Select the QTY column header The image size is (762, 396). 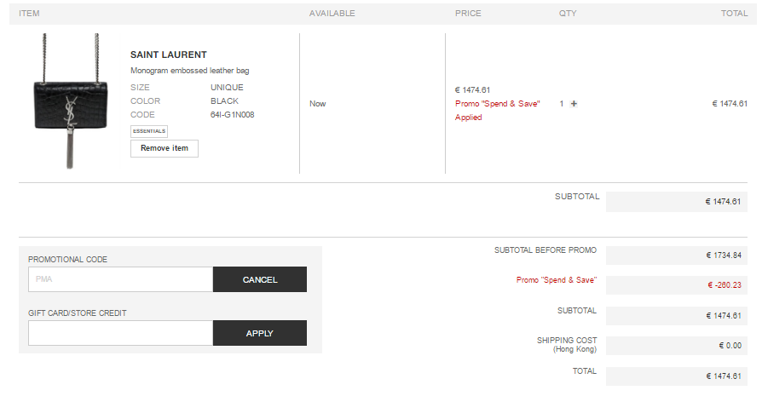pyautogui.click(x=568, y=14)
